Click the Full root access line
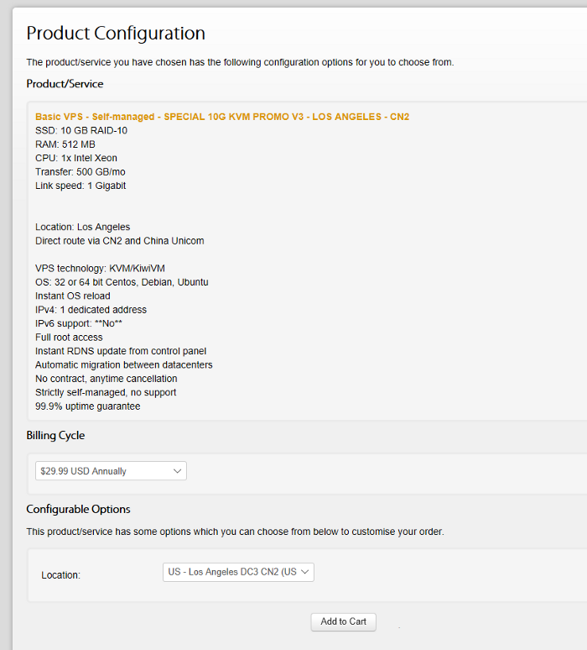This screenshot has height=650, width=587. tap(69, 338)
